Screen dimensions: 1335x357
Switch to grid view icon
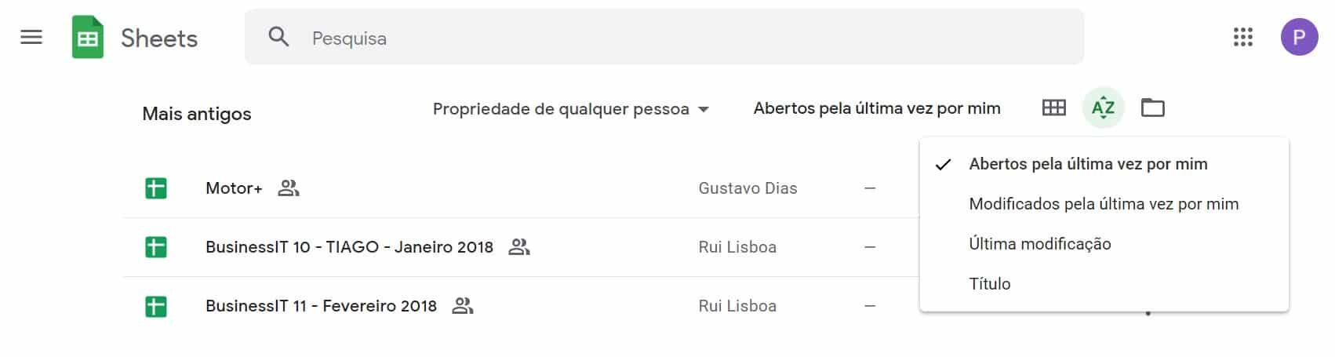click(1054, 107)
